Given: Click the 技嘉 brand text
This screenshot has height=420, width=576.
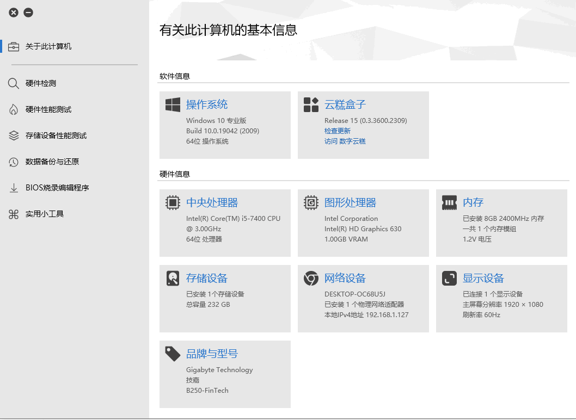Looking at the screenshot, I should pos(193,380).
